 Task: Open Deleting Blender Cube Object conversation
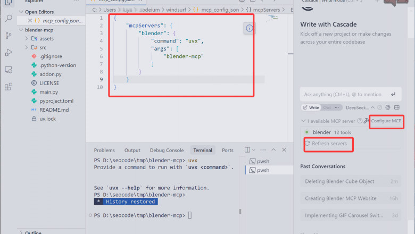[351, 181]
